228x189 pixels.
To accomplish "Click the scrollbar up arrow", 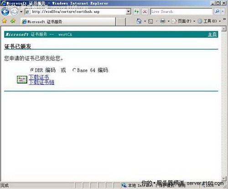I will (x=223, y=29).
